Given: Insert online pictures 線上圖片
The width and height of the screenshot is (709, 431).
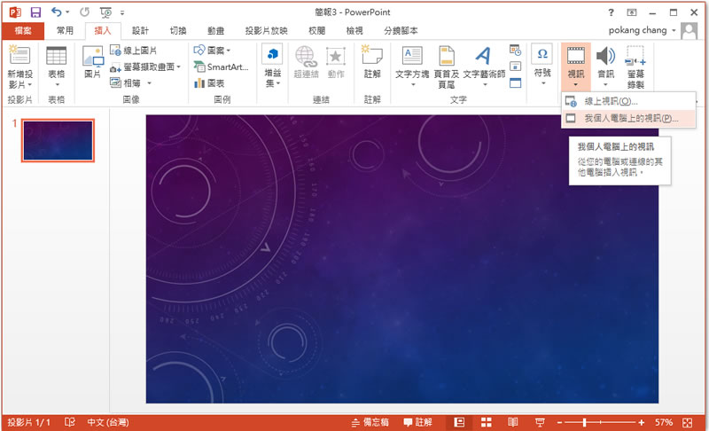Looking at the screenshot, I should click(134, 51).
